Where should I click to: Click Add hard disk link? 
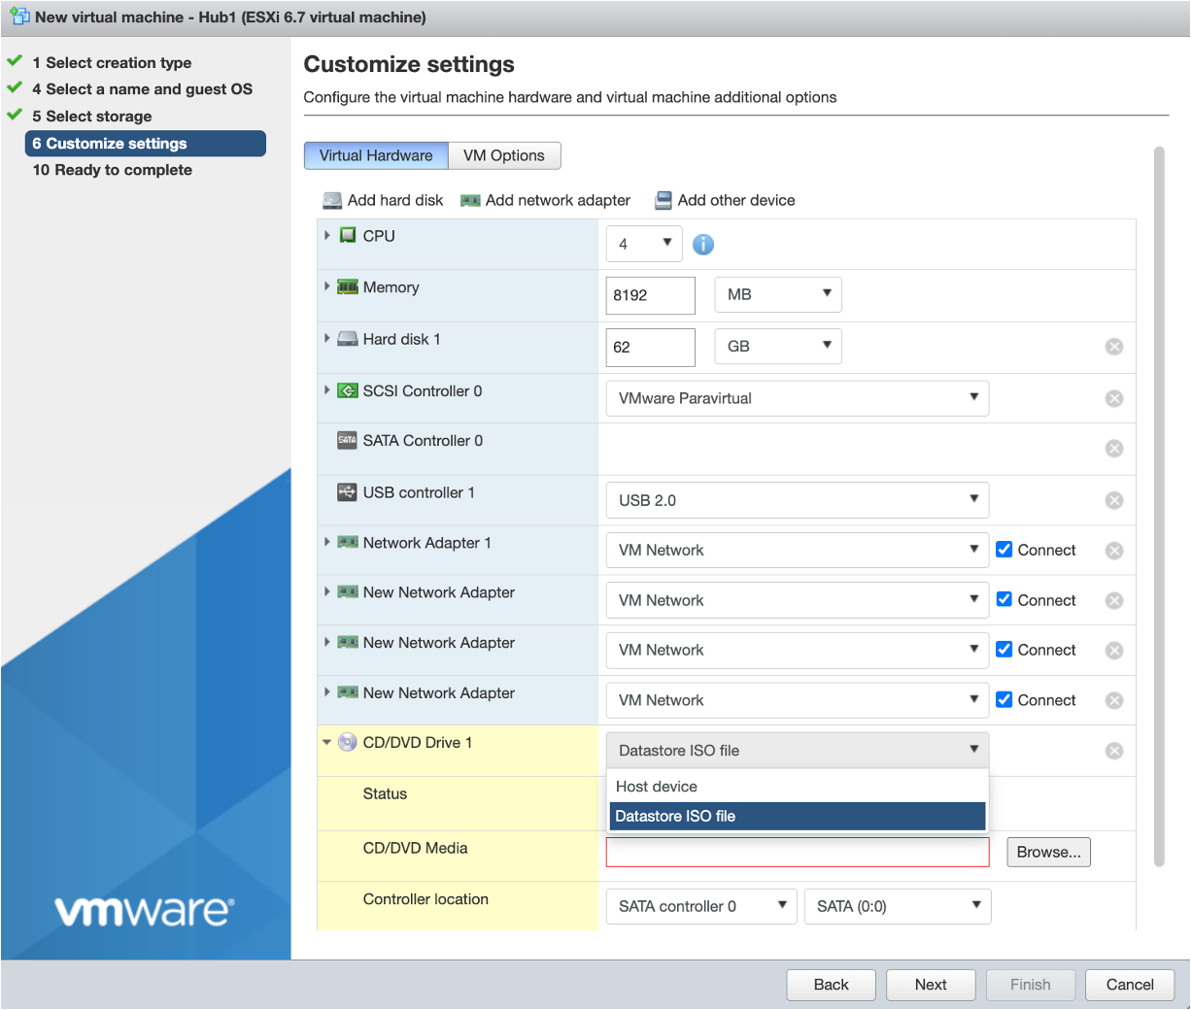pyautogui.click(x=395, y=200)
